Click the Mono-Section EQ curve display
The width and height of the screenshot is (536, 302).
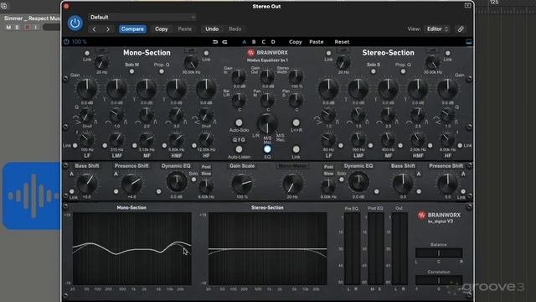coord(131,248)
